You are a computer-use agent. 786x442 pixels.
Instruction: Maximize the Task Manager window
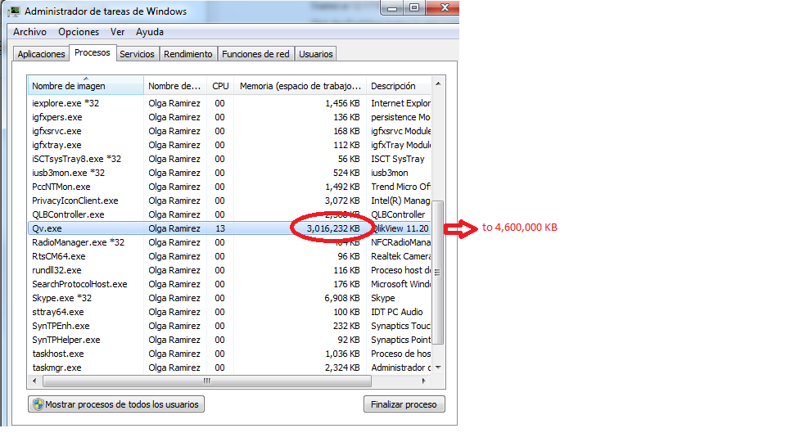click(x=414, y=7)
